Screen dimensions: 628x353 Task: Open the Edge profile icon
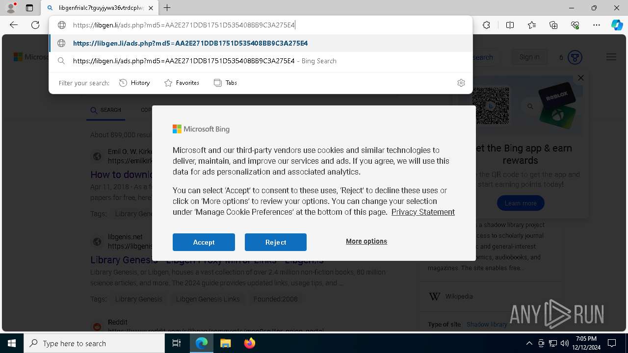click(x=11, y=8)
